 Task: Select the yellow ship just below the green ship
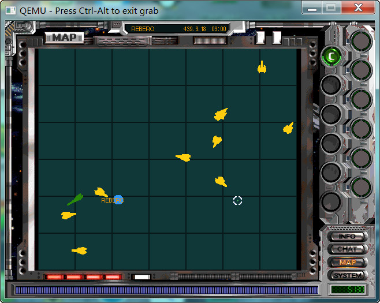pyautogui.click(x=69, y=215)
